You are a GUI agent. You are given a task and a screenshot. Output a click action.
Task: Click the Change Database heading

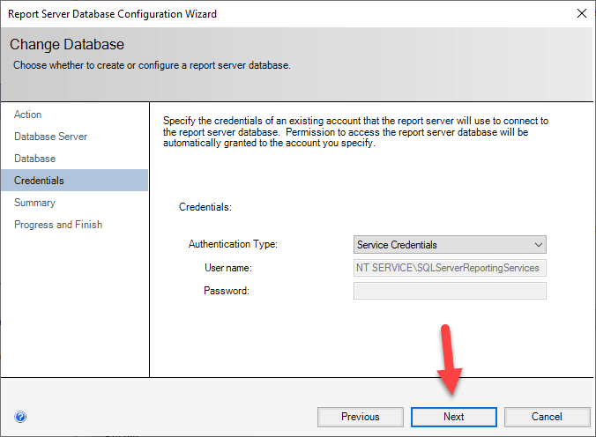67,44
